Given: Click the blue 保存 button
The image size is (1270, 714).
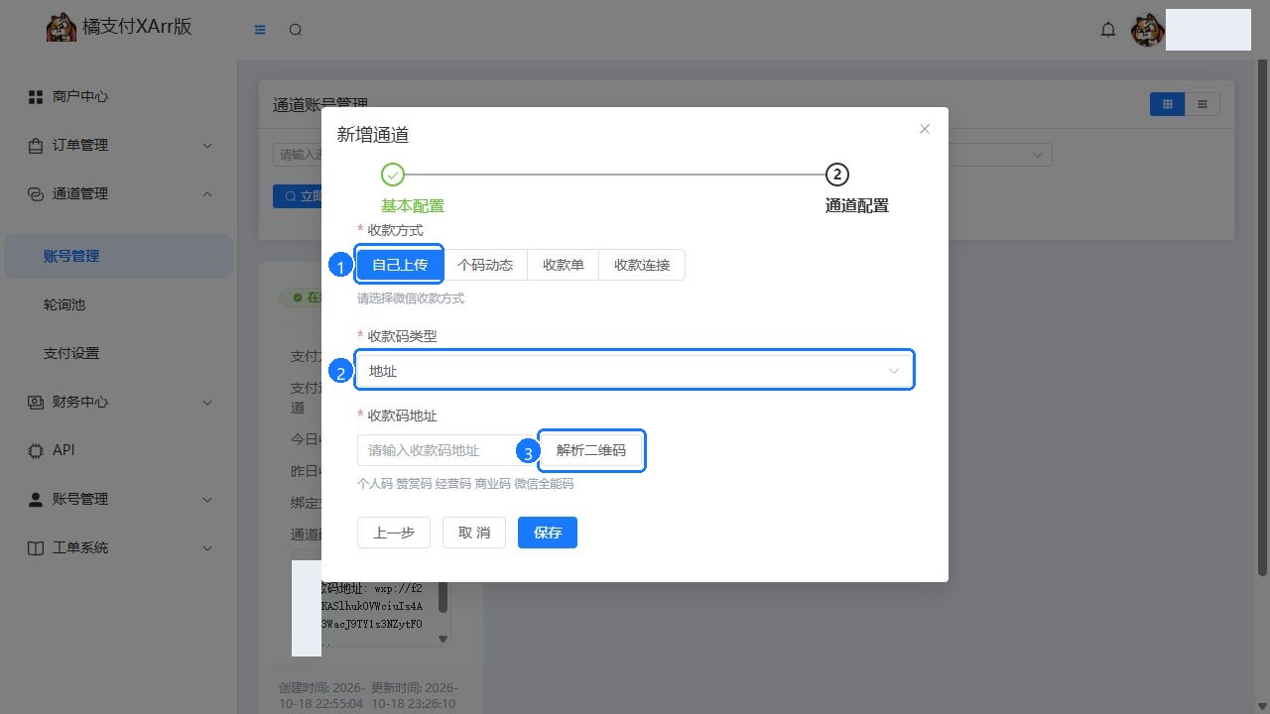Looking at the screenshot, I should click(x=548, y=533).
